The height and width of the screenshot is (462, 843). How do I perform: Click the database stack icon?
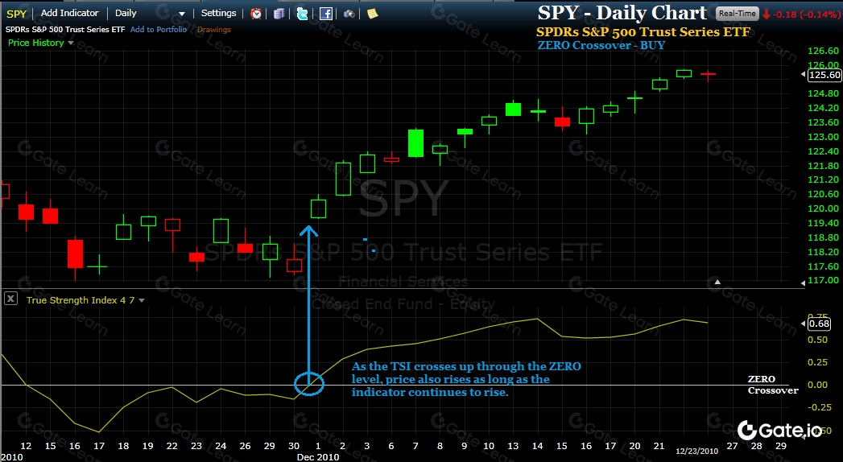click(x=279, y=14)
